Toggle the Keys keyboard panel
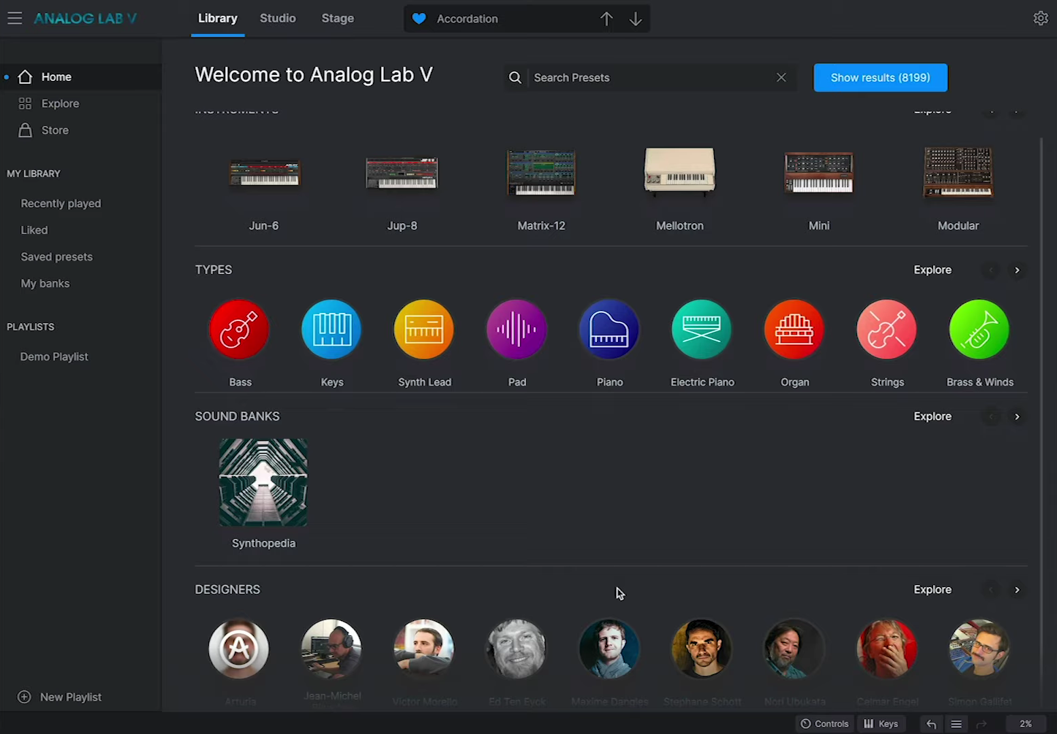 881,724
